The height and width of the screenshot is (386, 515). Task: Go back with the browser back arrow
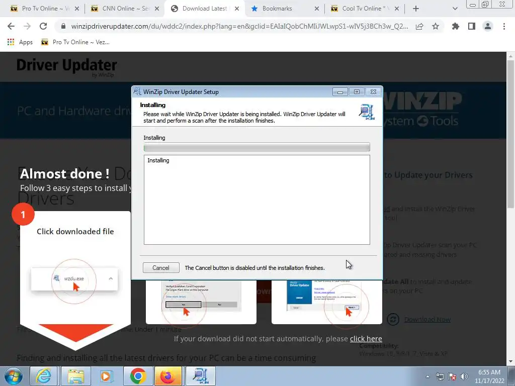(x=11, y=26)
